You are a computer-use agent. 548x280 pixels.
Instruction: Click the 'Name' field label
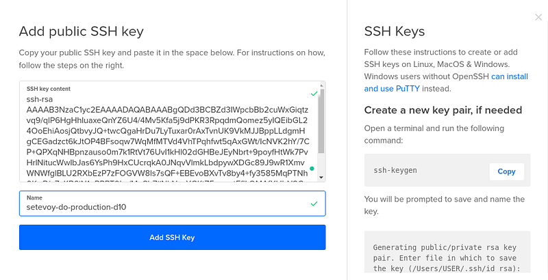point(34,197)
